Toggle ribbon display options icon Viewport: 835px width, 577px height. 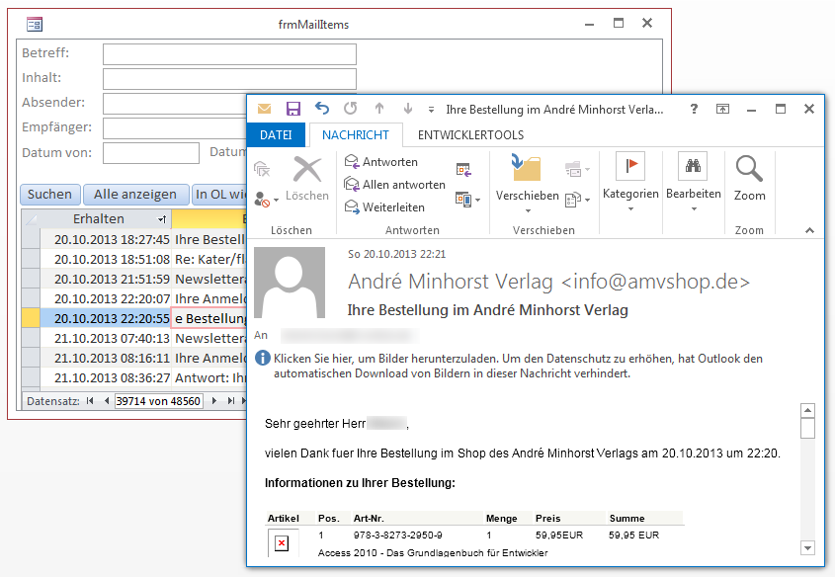pos(722,109)
